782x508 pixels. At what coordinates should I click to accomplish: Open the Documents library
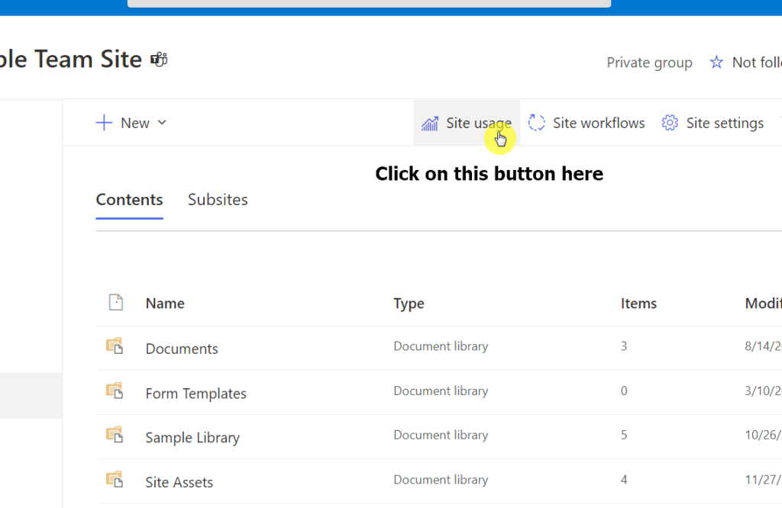pyautogui.click(x=182, y=349)
